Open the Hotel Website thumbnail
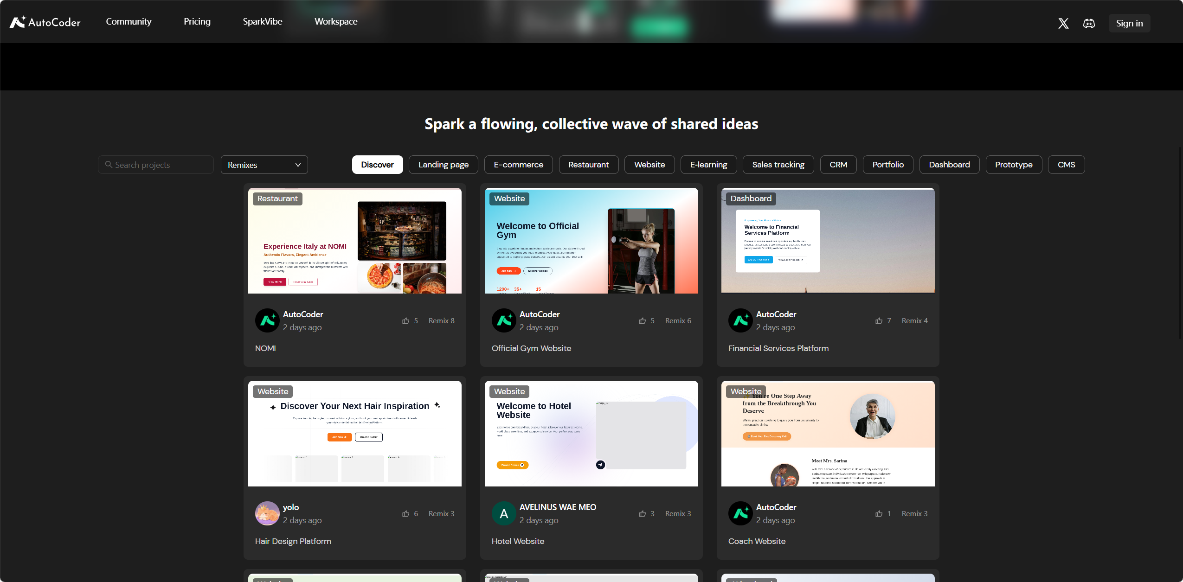 591,433
